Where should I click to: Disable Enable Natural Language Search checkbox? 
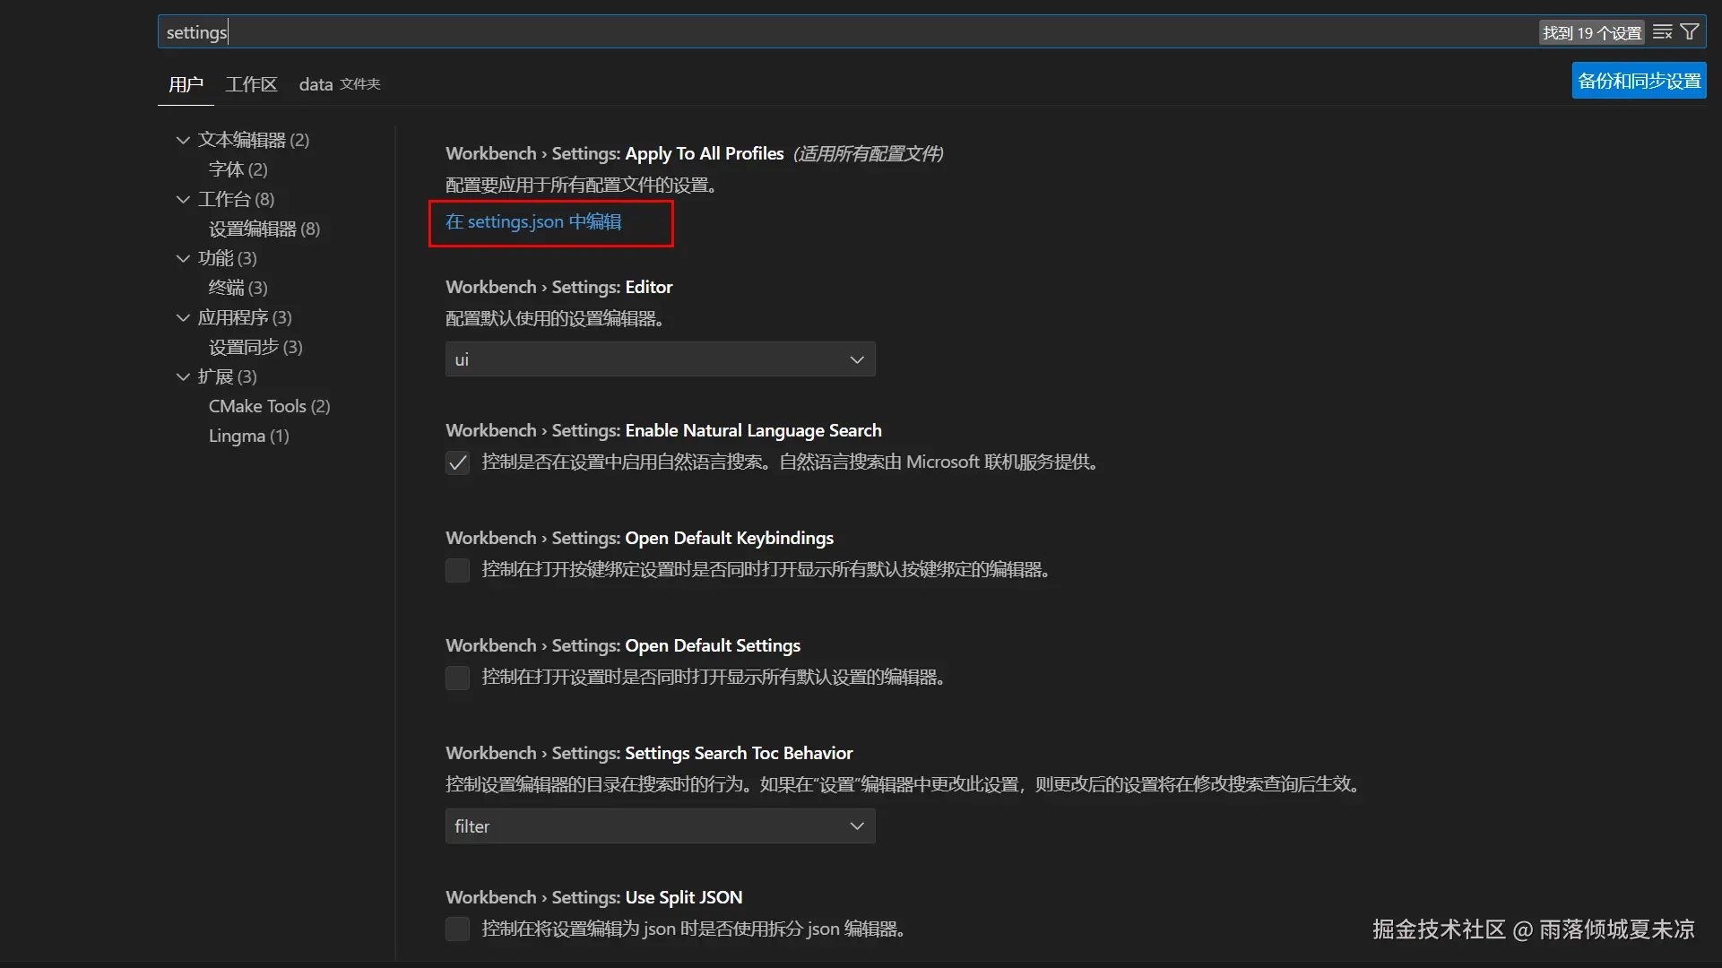[457, 462]
